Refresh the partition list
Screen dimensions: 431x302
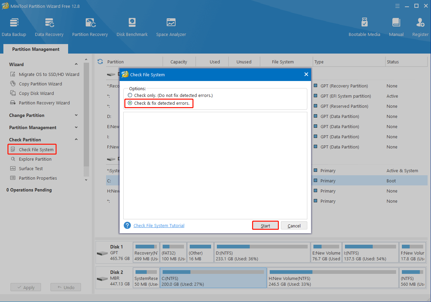pyautogui.click(x=100, y=61)
